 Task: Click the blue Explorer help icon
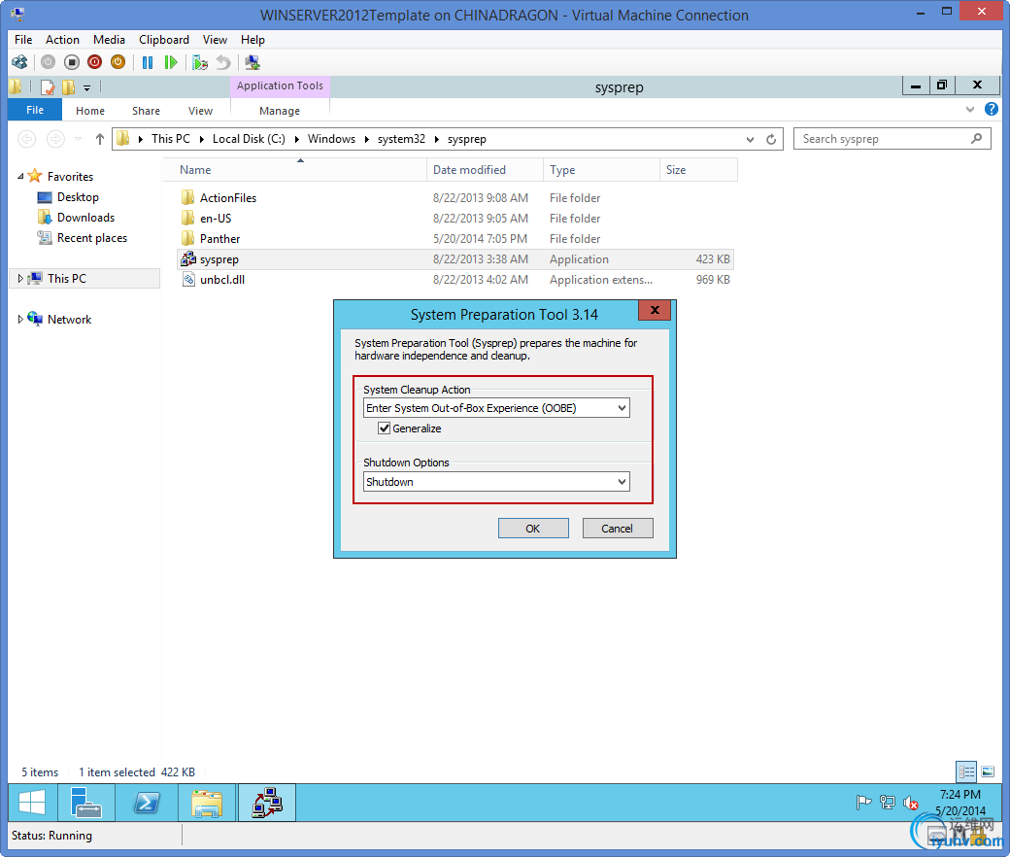[x=992, y=109]
